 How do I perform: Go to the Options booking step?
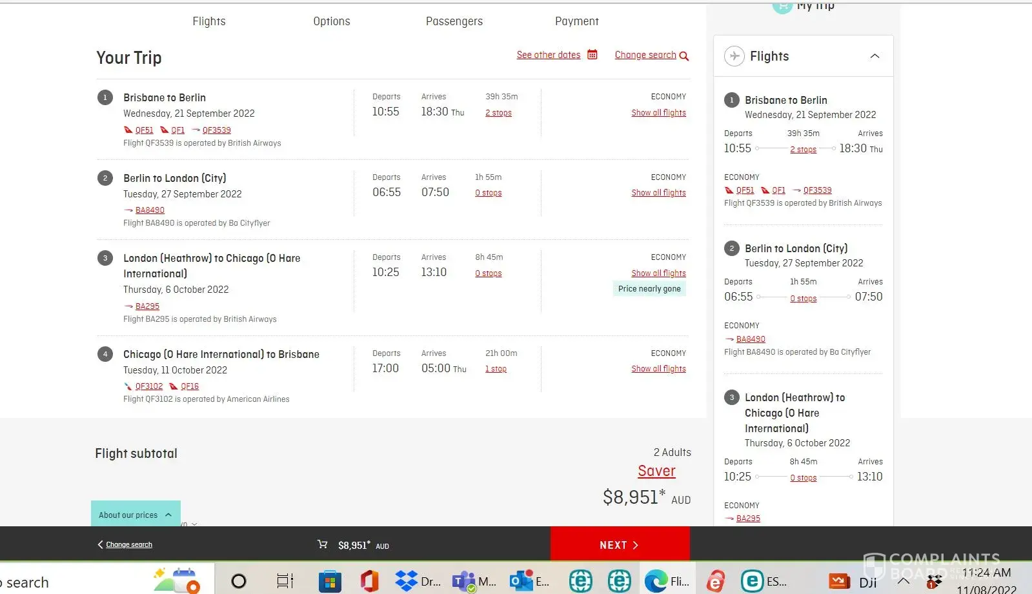(x=332, y=21)
